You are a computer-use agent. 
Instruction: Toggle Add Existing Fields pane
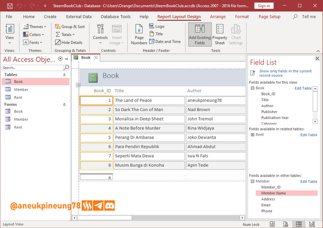pyautogui.click(x=200, y=34)
